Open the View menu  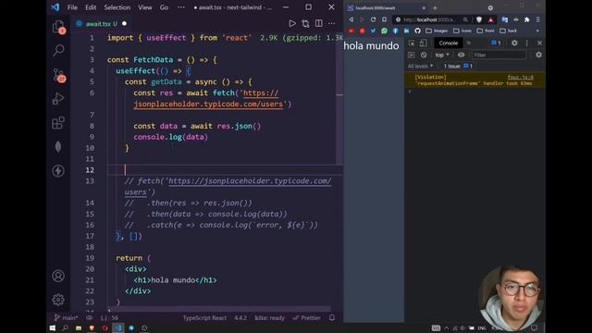[x=144, y=7]
